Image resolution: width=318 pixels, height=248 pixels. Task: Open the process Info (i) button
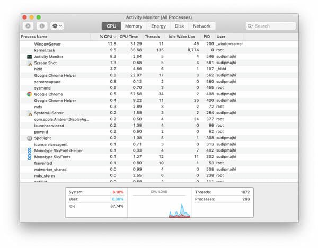coord(42,26)
